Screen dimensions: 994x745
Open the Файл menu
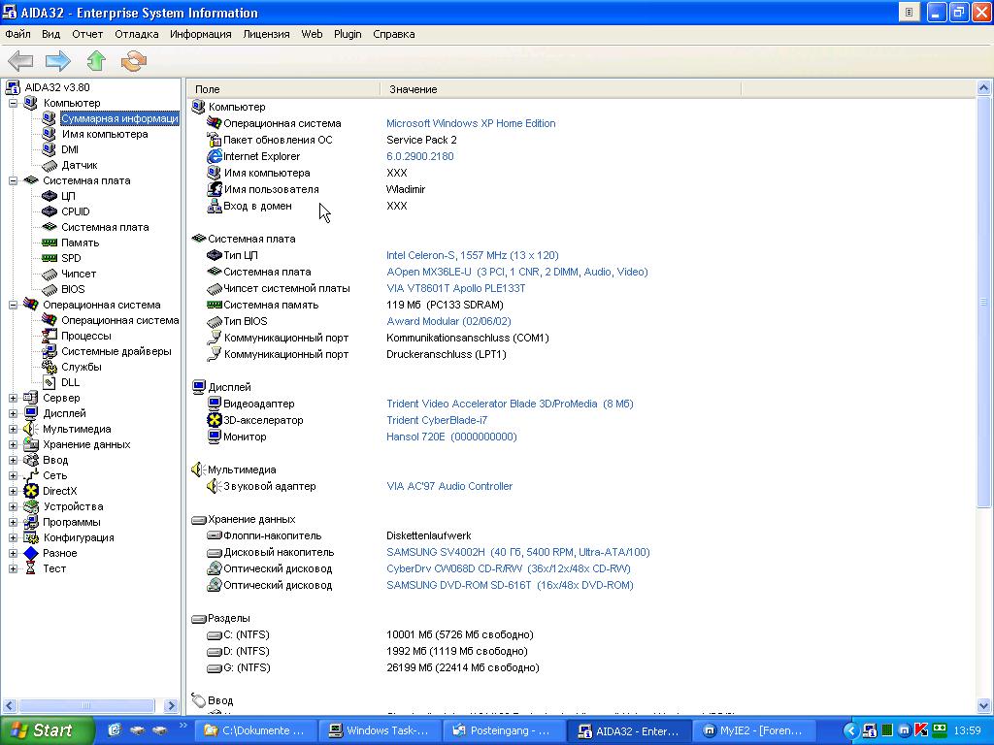17,34
